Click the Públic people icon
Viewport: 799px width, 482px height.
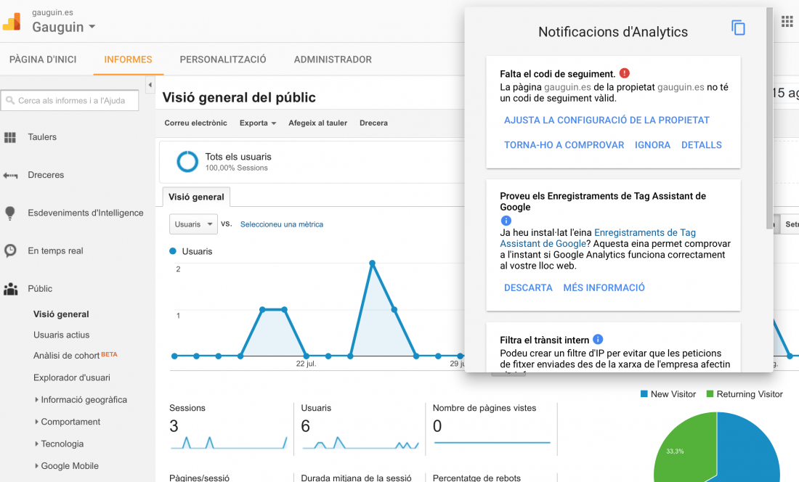[x=10, y=289]
